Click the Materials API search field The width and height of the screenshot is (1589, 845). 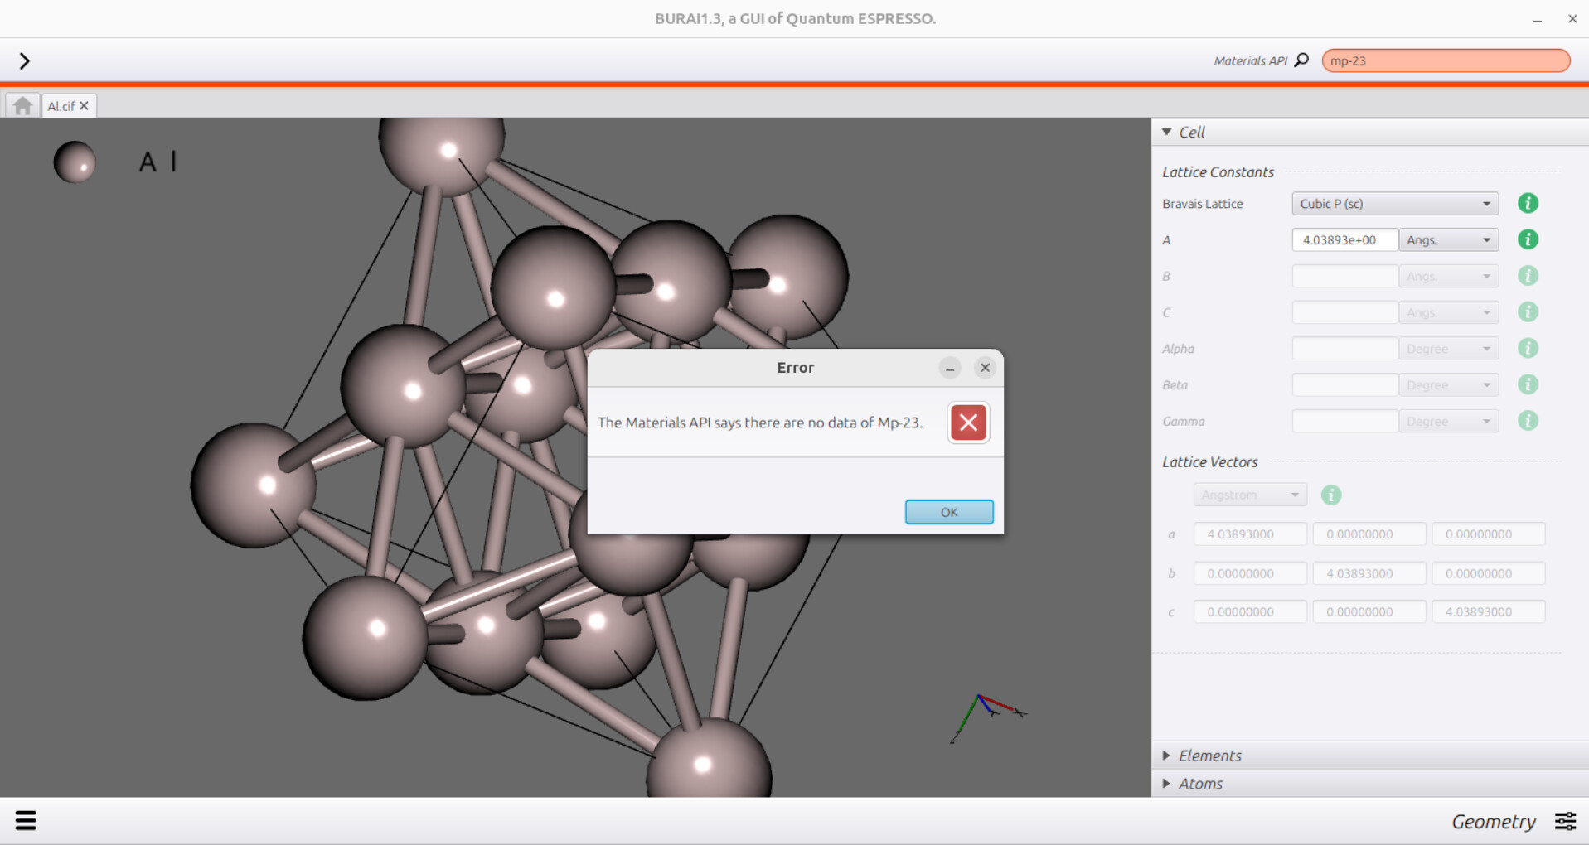(1445, 60)
